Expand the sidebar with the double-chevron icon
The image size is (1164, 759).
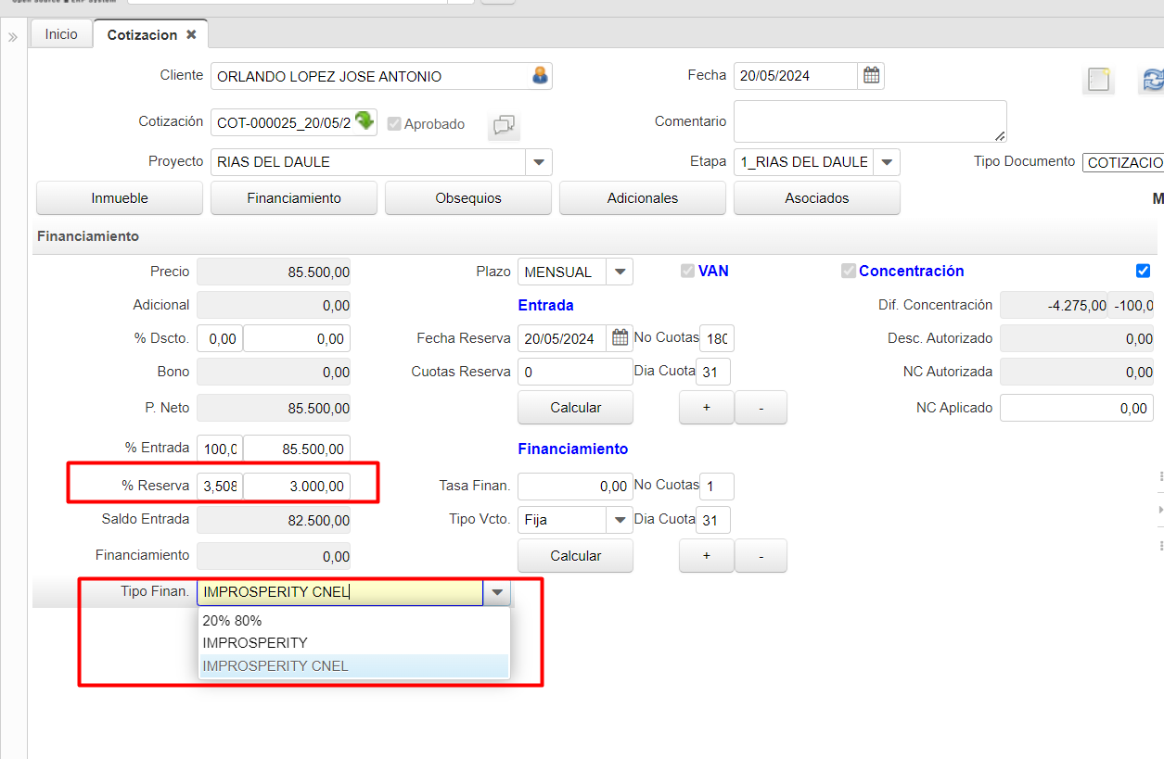pyautogui.click(x=13, y=37)
